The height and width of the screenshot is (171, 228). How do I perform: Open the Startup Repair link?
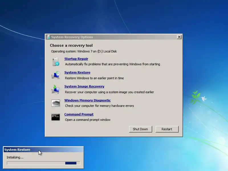click(x=76, y=59)
